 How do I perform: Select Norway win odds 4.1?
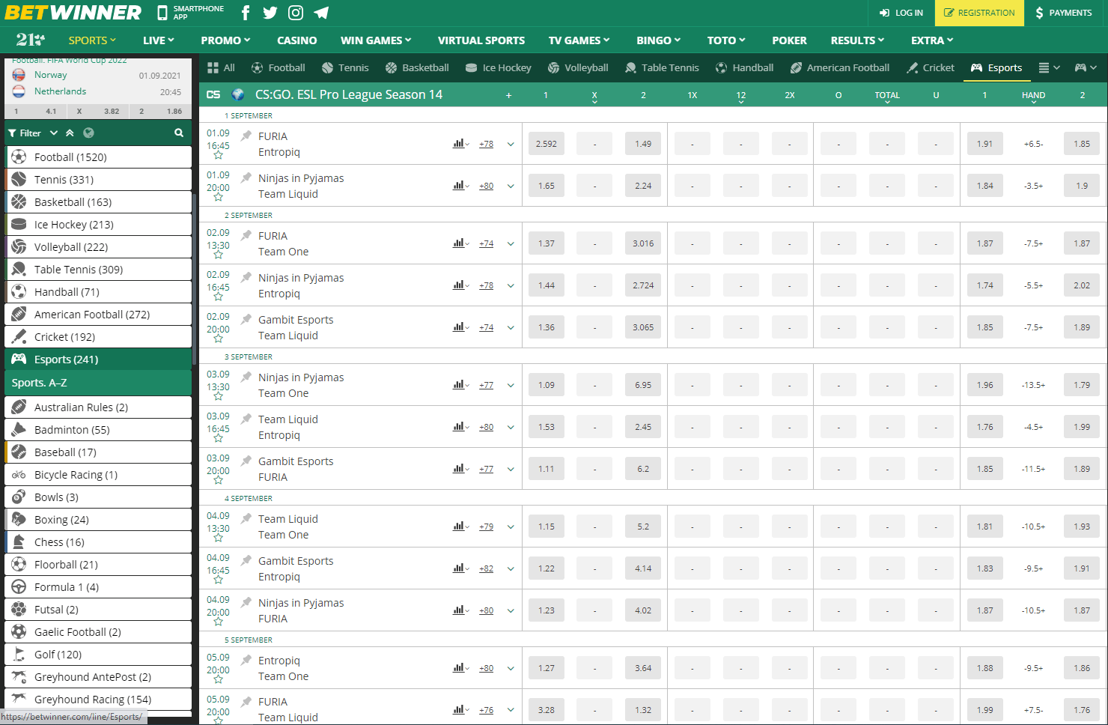point(34,111)
